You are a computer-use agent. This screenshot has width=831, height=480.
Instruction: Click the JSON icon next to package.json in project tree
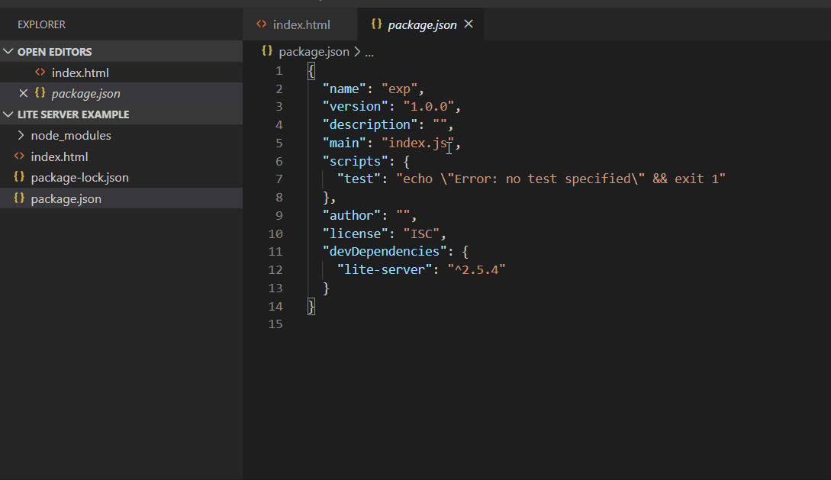(x=20, y=199)
